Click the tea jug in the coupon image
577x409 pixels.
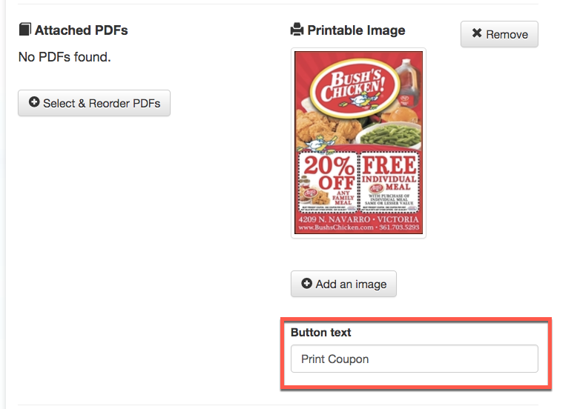tap(404, 82)
